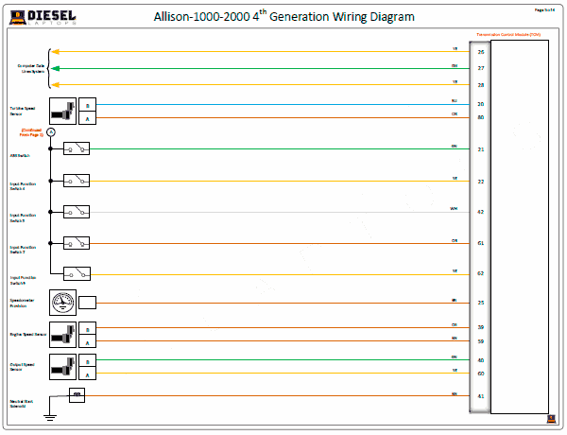Click the Turbine Speed Sensor label
Viewport: 567px width, 435px height.
tap(23, 111)
